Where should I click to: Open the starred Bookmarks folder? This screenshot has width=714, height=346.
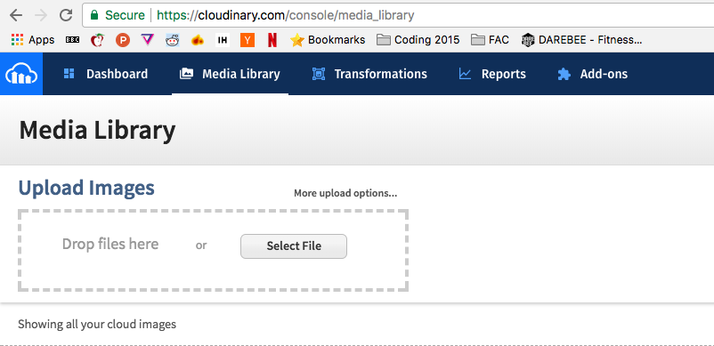[328, 40]
